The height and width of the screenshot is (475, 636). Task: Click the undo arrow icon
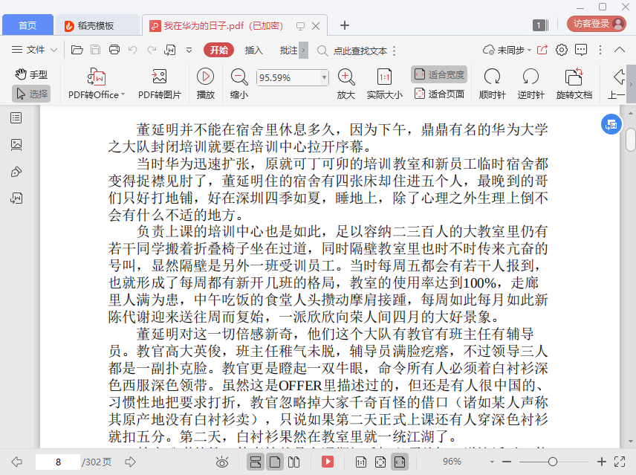(x=133, y=50)
